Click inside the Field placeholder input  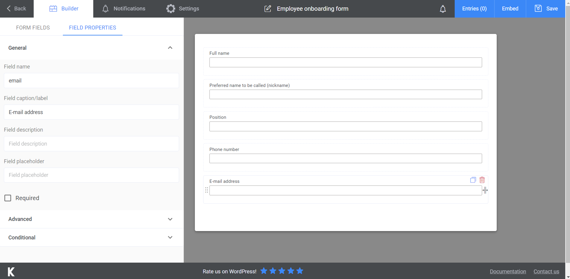pos(91,175)
